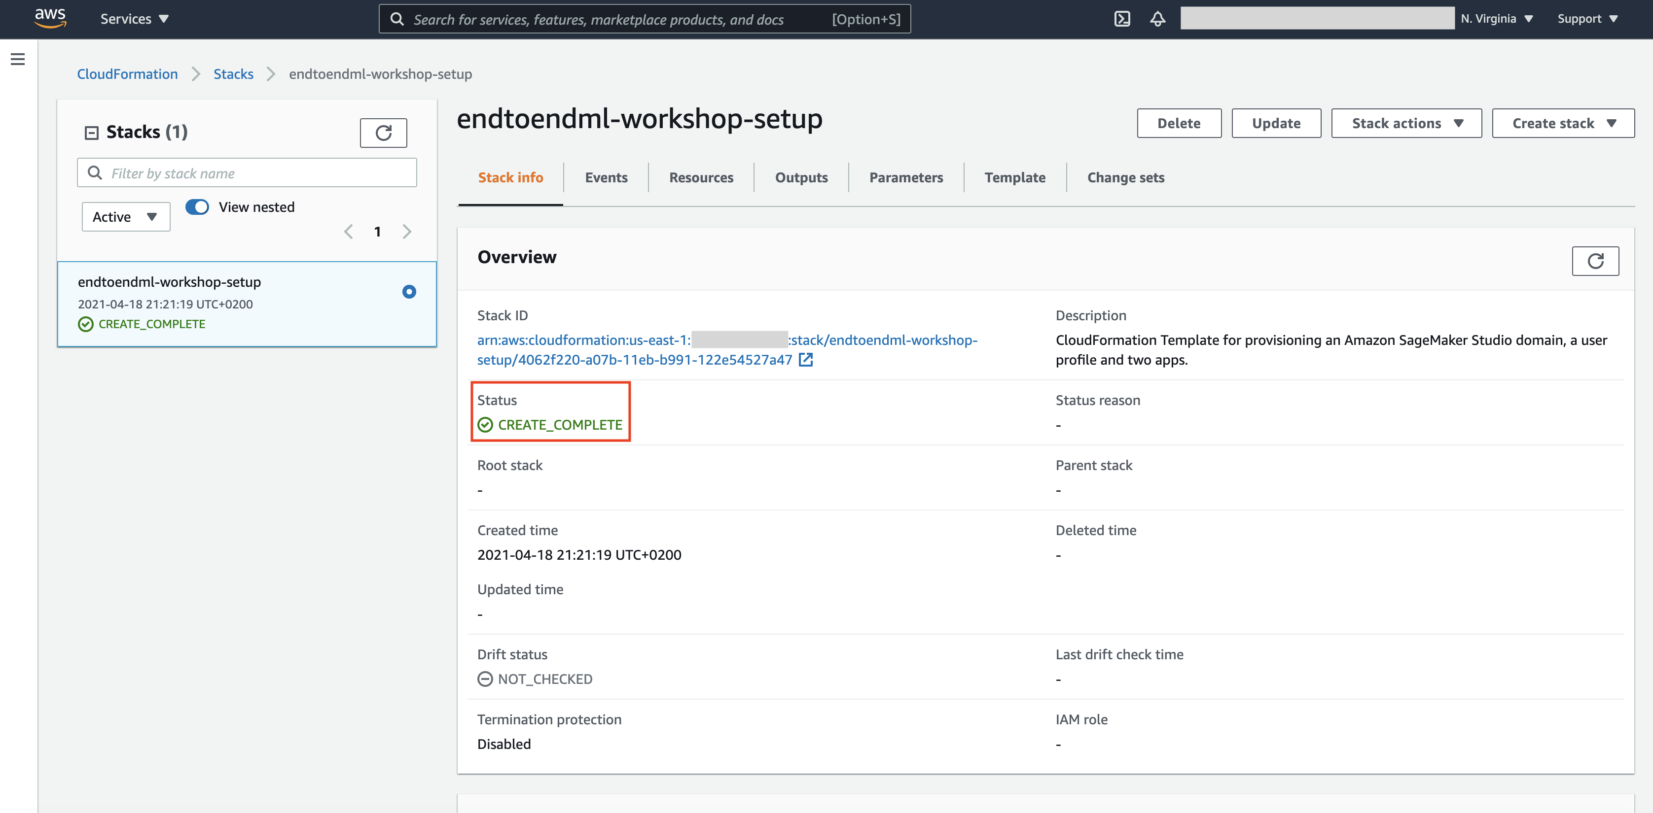Click CREATE_COMPLETE status in Overview
Screen dimensions: 1653x813
(550, 425)
